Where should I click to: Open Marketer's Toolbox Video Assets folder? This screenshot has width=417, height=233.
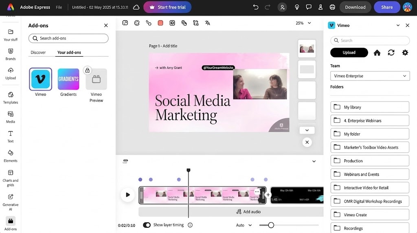370,147
